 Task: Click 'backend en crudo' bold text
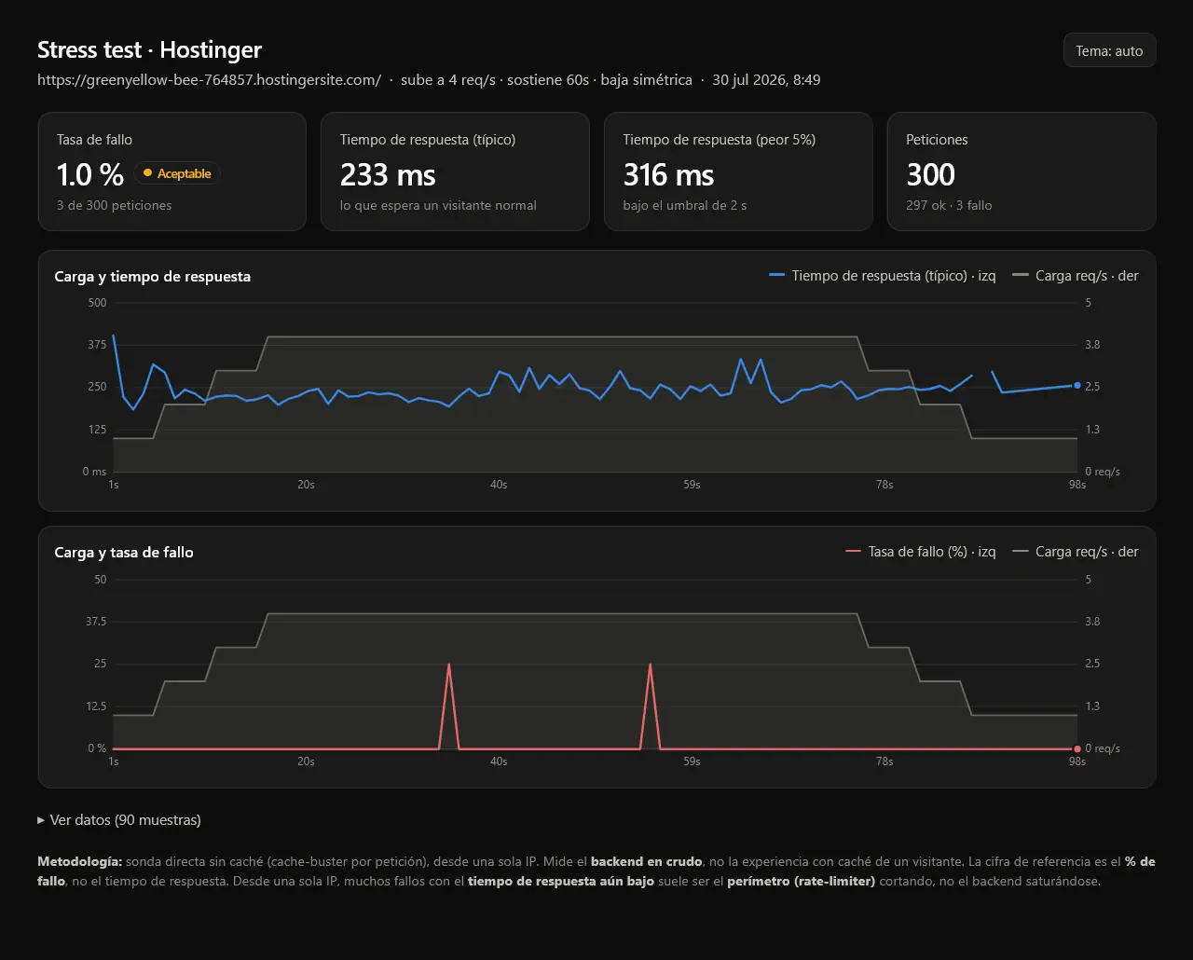(646, 862)
